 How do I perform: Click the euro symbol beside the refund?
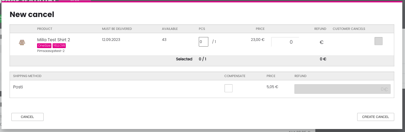322,42
